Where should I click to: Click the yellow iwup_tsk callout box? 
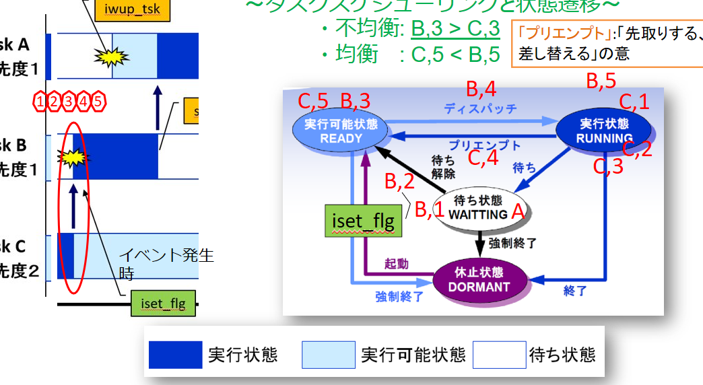coord(133,11)
